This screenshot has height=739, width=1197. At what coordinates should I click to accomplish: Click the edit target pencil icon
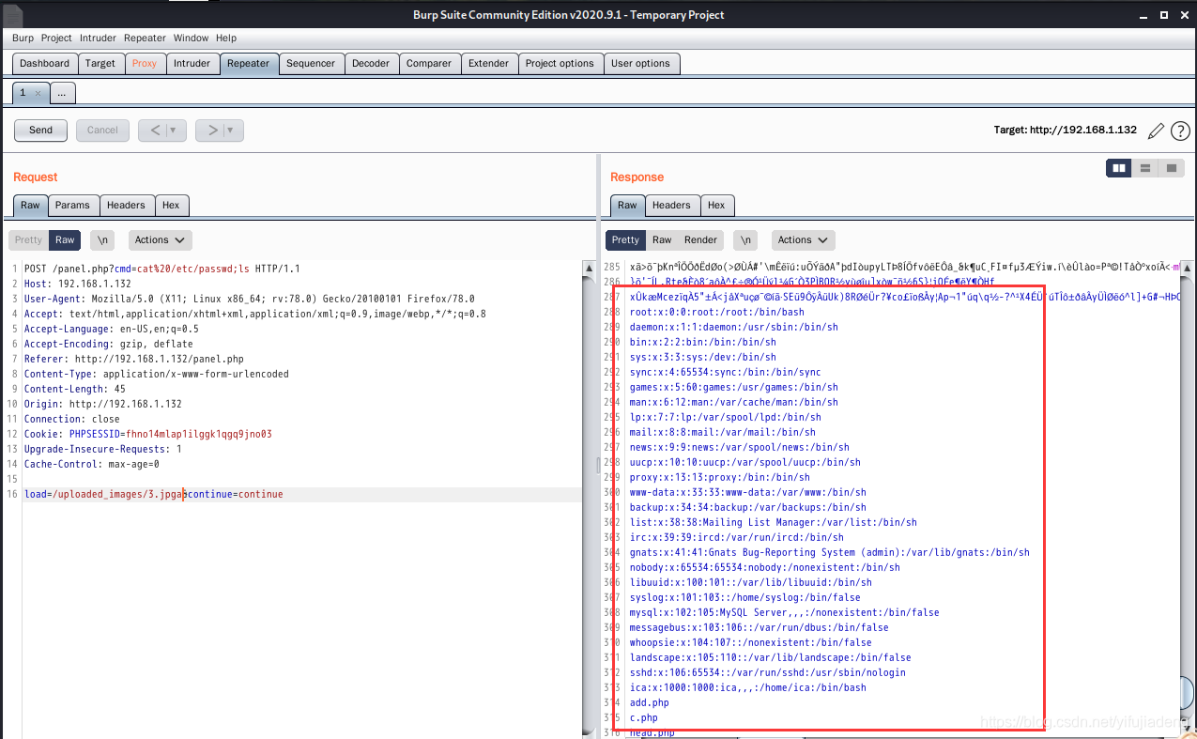click(1156, 131)
